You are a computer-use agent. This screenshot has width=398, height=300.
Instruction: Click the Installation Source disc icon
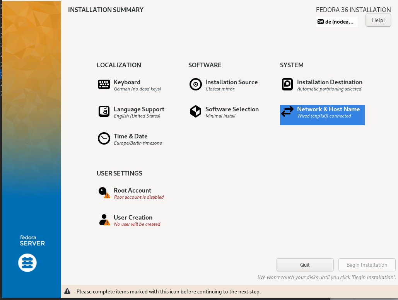(x=196, y=84)
